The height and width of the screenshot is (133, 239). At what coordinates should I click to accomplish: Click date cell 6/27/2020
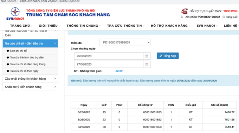pyautogui.click(x=84, y=127)
